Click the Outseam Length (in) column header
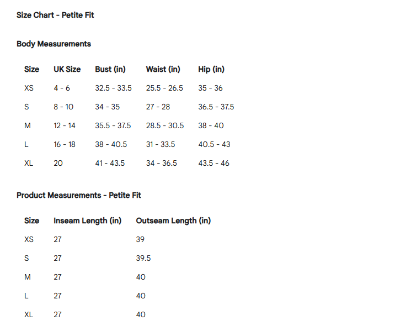Screen dimensions: 411x336 pos(173,221)
